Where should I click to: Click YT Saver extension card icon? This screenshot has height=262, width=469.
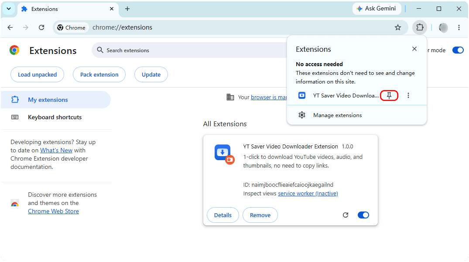click(224, 154)
